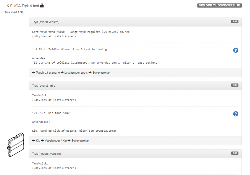Open the Lysdæmper spots link
The height and width of the screenshot is (175, 250).
click(x=76, y=73)
